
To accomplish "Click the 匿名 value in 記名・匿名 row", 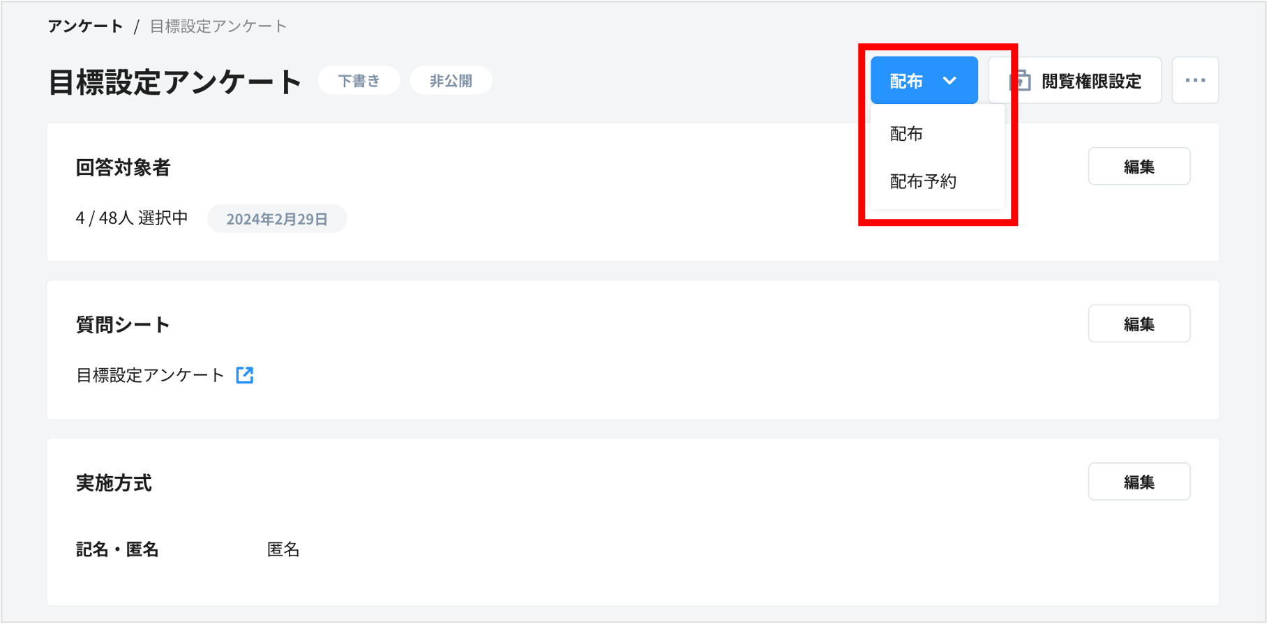I will (283, 549).
